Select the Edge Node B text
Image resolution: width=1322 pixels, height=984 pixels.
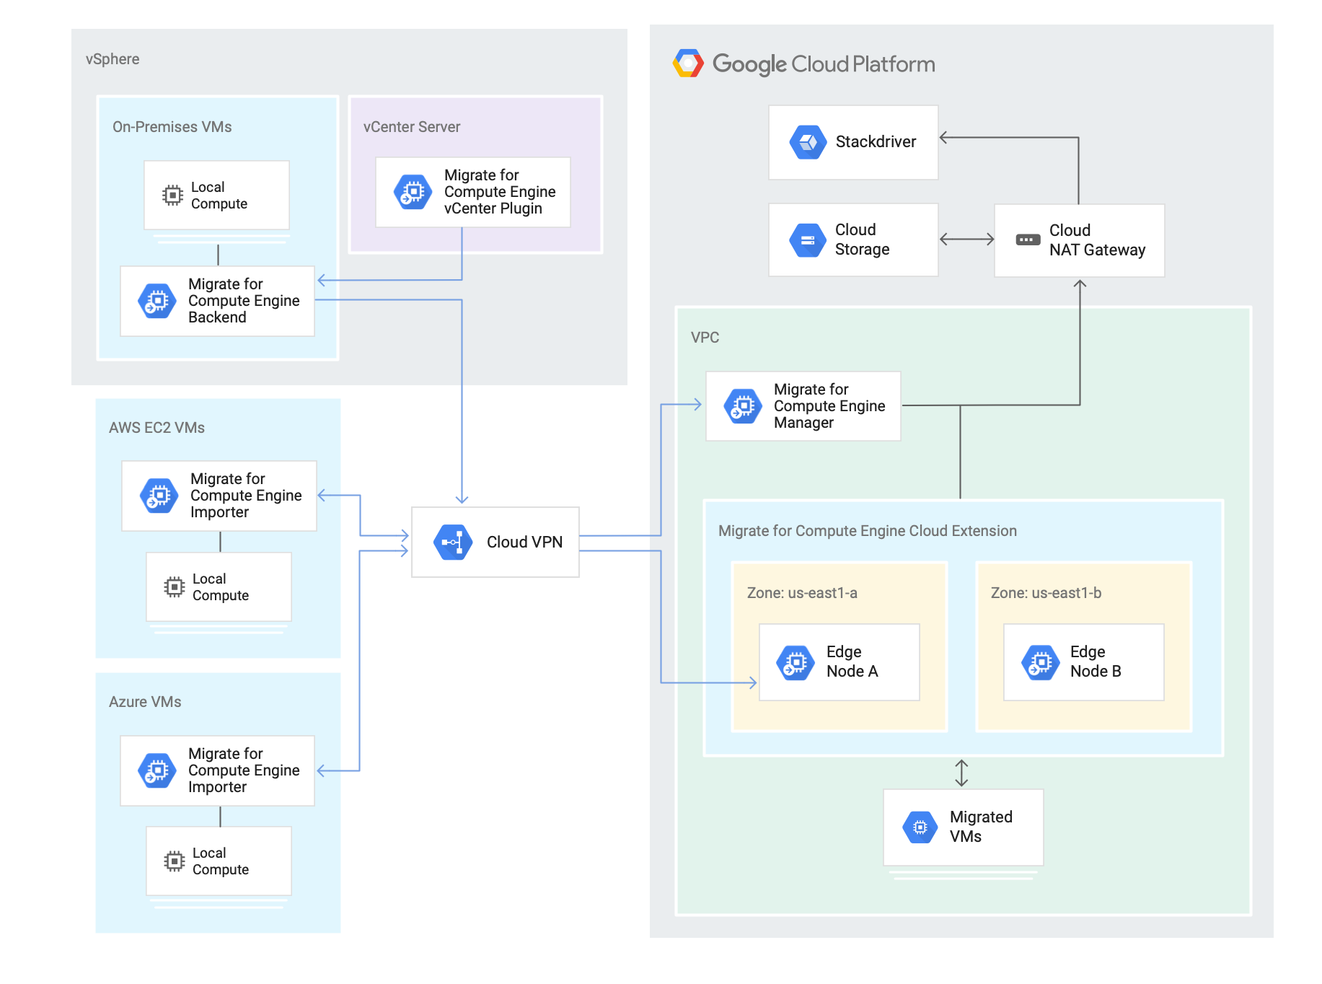point(1096,662)
